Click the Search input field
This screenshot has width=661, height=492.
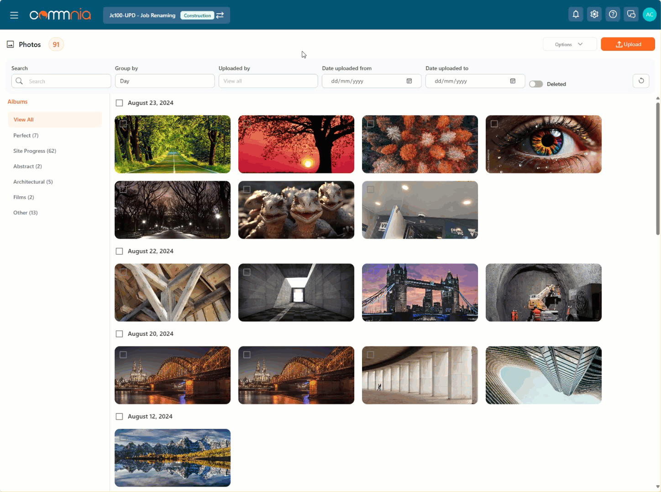[x=61, y=81]
